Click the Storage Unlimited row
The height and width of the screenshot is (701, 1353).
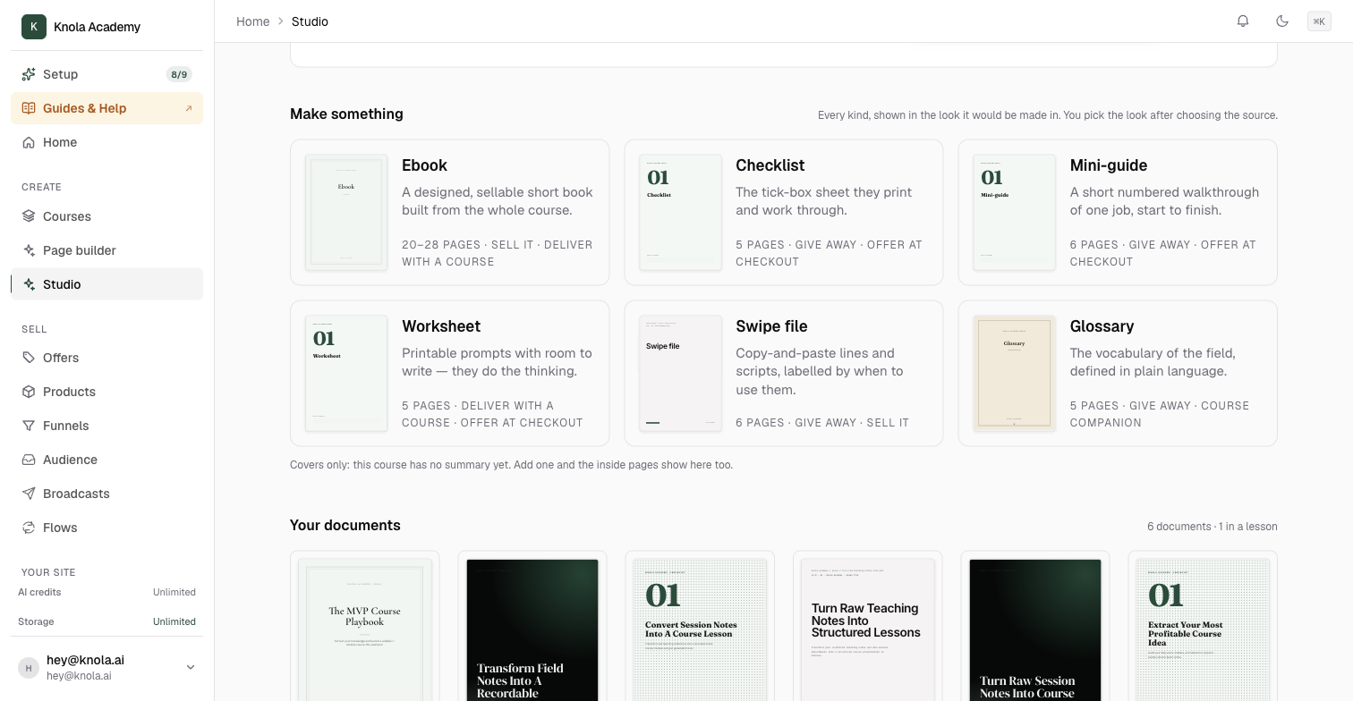click(x=106, y=621)
